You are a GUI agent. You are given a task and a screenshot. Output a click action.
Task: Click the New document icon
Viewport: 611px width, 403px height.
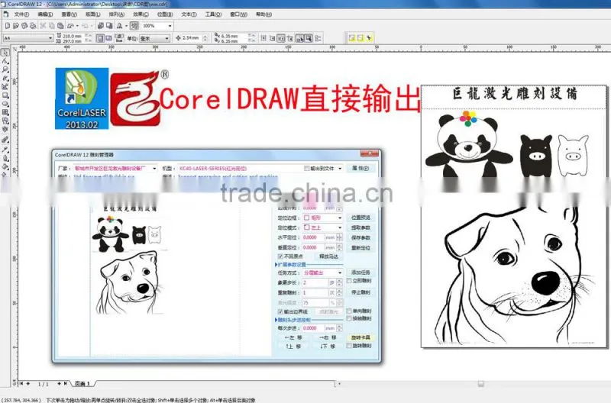[x=8, y=26]
